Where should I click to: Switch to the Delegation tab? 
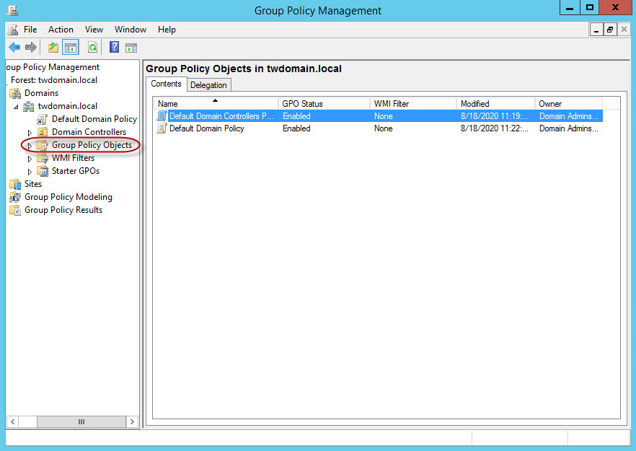coord(208,84)
